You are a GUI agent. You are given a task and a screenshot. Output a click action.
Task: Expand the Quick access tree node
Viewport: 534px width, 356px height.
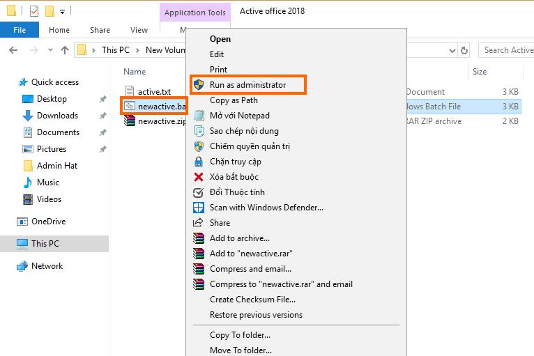pos(13,82)
